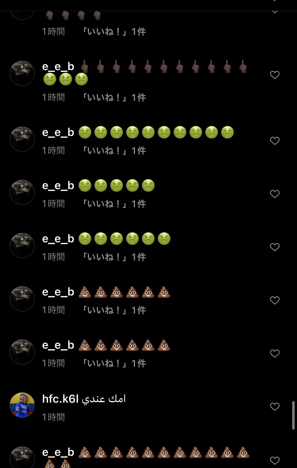Tap e_e_b avatar beside middle-finger emoji comment
The height and width of the screenshot is (468, 297).
(22, 73)
